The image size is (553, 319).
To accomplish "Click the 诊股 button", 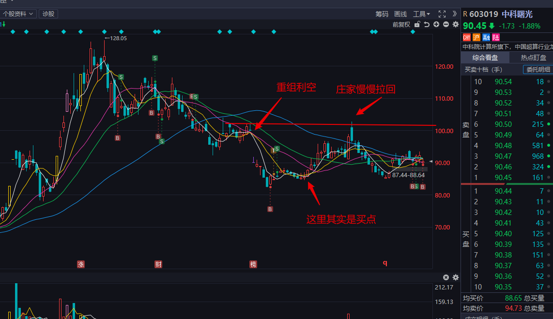I will click(48, 14).
